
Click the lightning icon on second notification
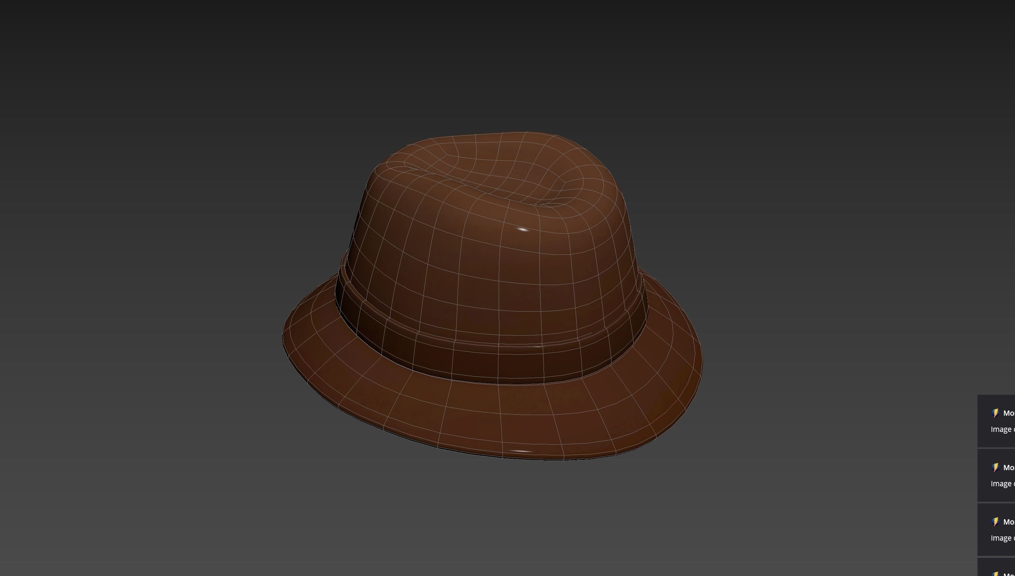tap(996, 468)
